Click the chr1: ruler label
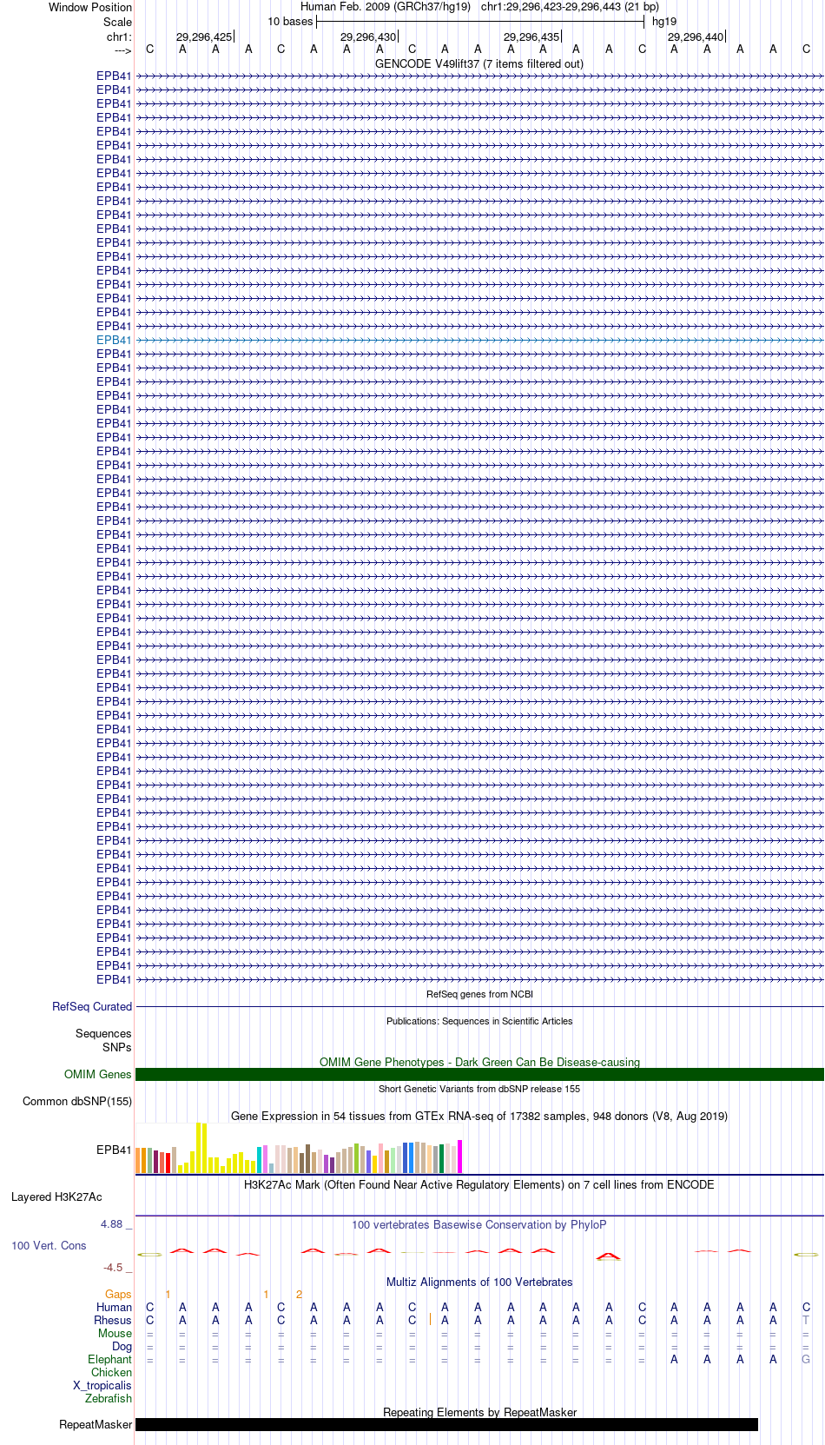 (119, 36)
